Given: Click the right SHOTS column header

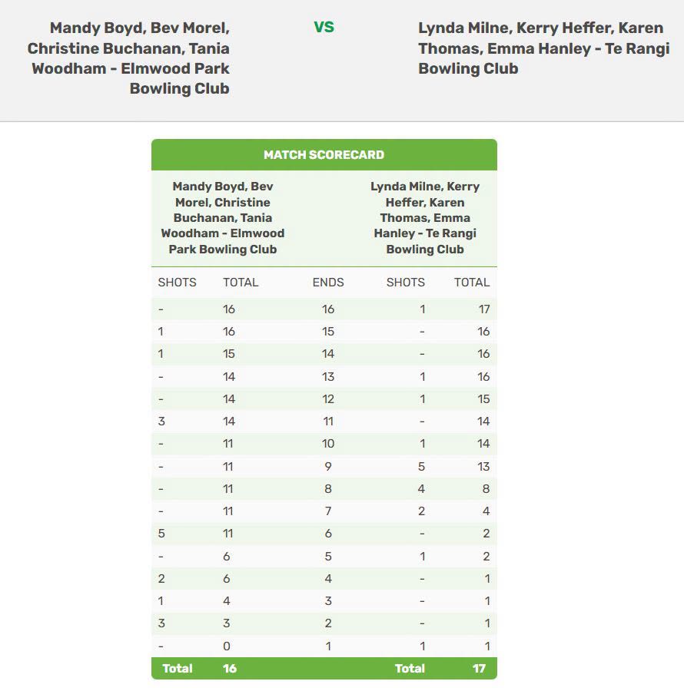Looking at the screenshot, I should tap(405, 282).
